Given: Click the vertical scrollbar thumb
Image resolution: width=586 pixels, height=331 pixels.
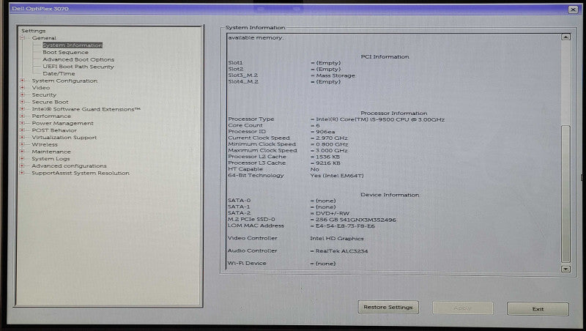Looking at the screenshot, I should pos(565,194).
